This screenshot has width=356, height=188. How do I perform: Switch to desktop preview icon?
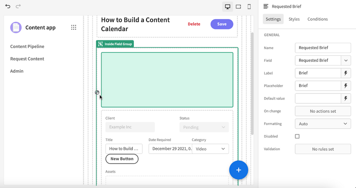tap(227, 7)
